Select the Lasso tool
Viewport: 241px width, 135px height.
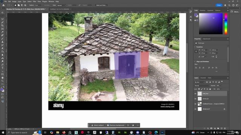[2, 19]
